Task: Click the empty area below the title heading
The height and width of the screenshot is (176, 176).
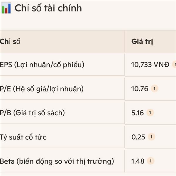Action: click(88, 23)
